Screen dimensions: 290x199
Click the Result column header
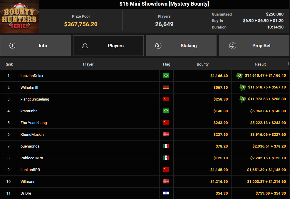pyautogui.click(x=260, y=64)
